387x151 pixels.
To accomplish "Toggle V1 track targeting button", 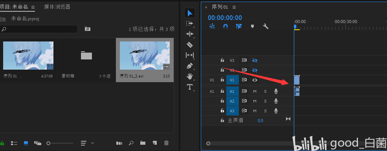I will point(233,80).
